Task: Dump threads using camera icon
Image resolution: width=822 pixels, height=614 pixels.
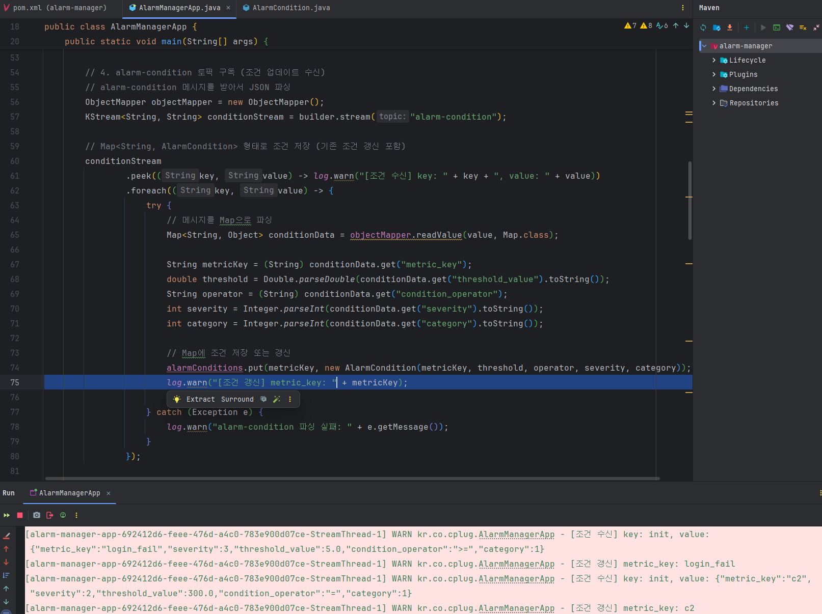Action: 37,515
